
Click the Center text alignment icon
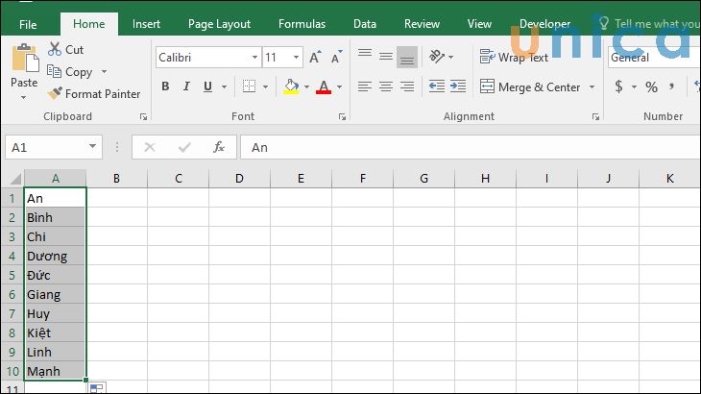(x=386, y=87)
